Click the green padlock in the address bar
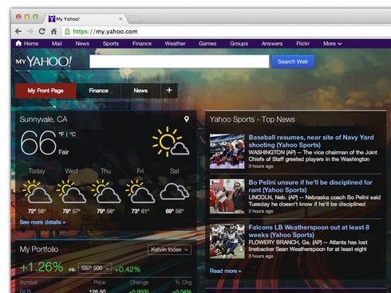391x293 pixels. 67,31
